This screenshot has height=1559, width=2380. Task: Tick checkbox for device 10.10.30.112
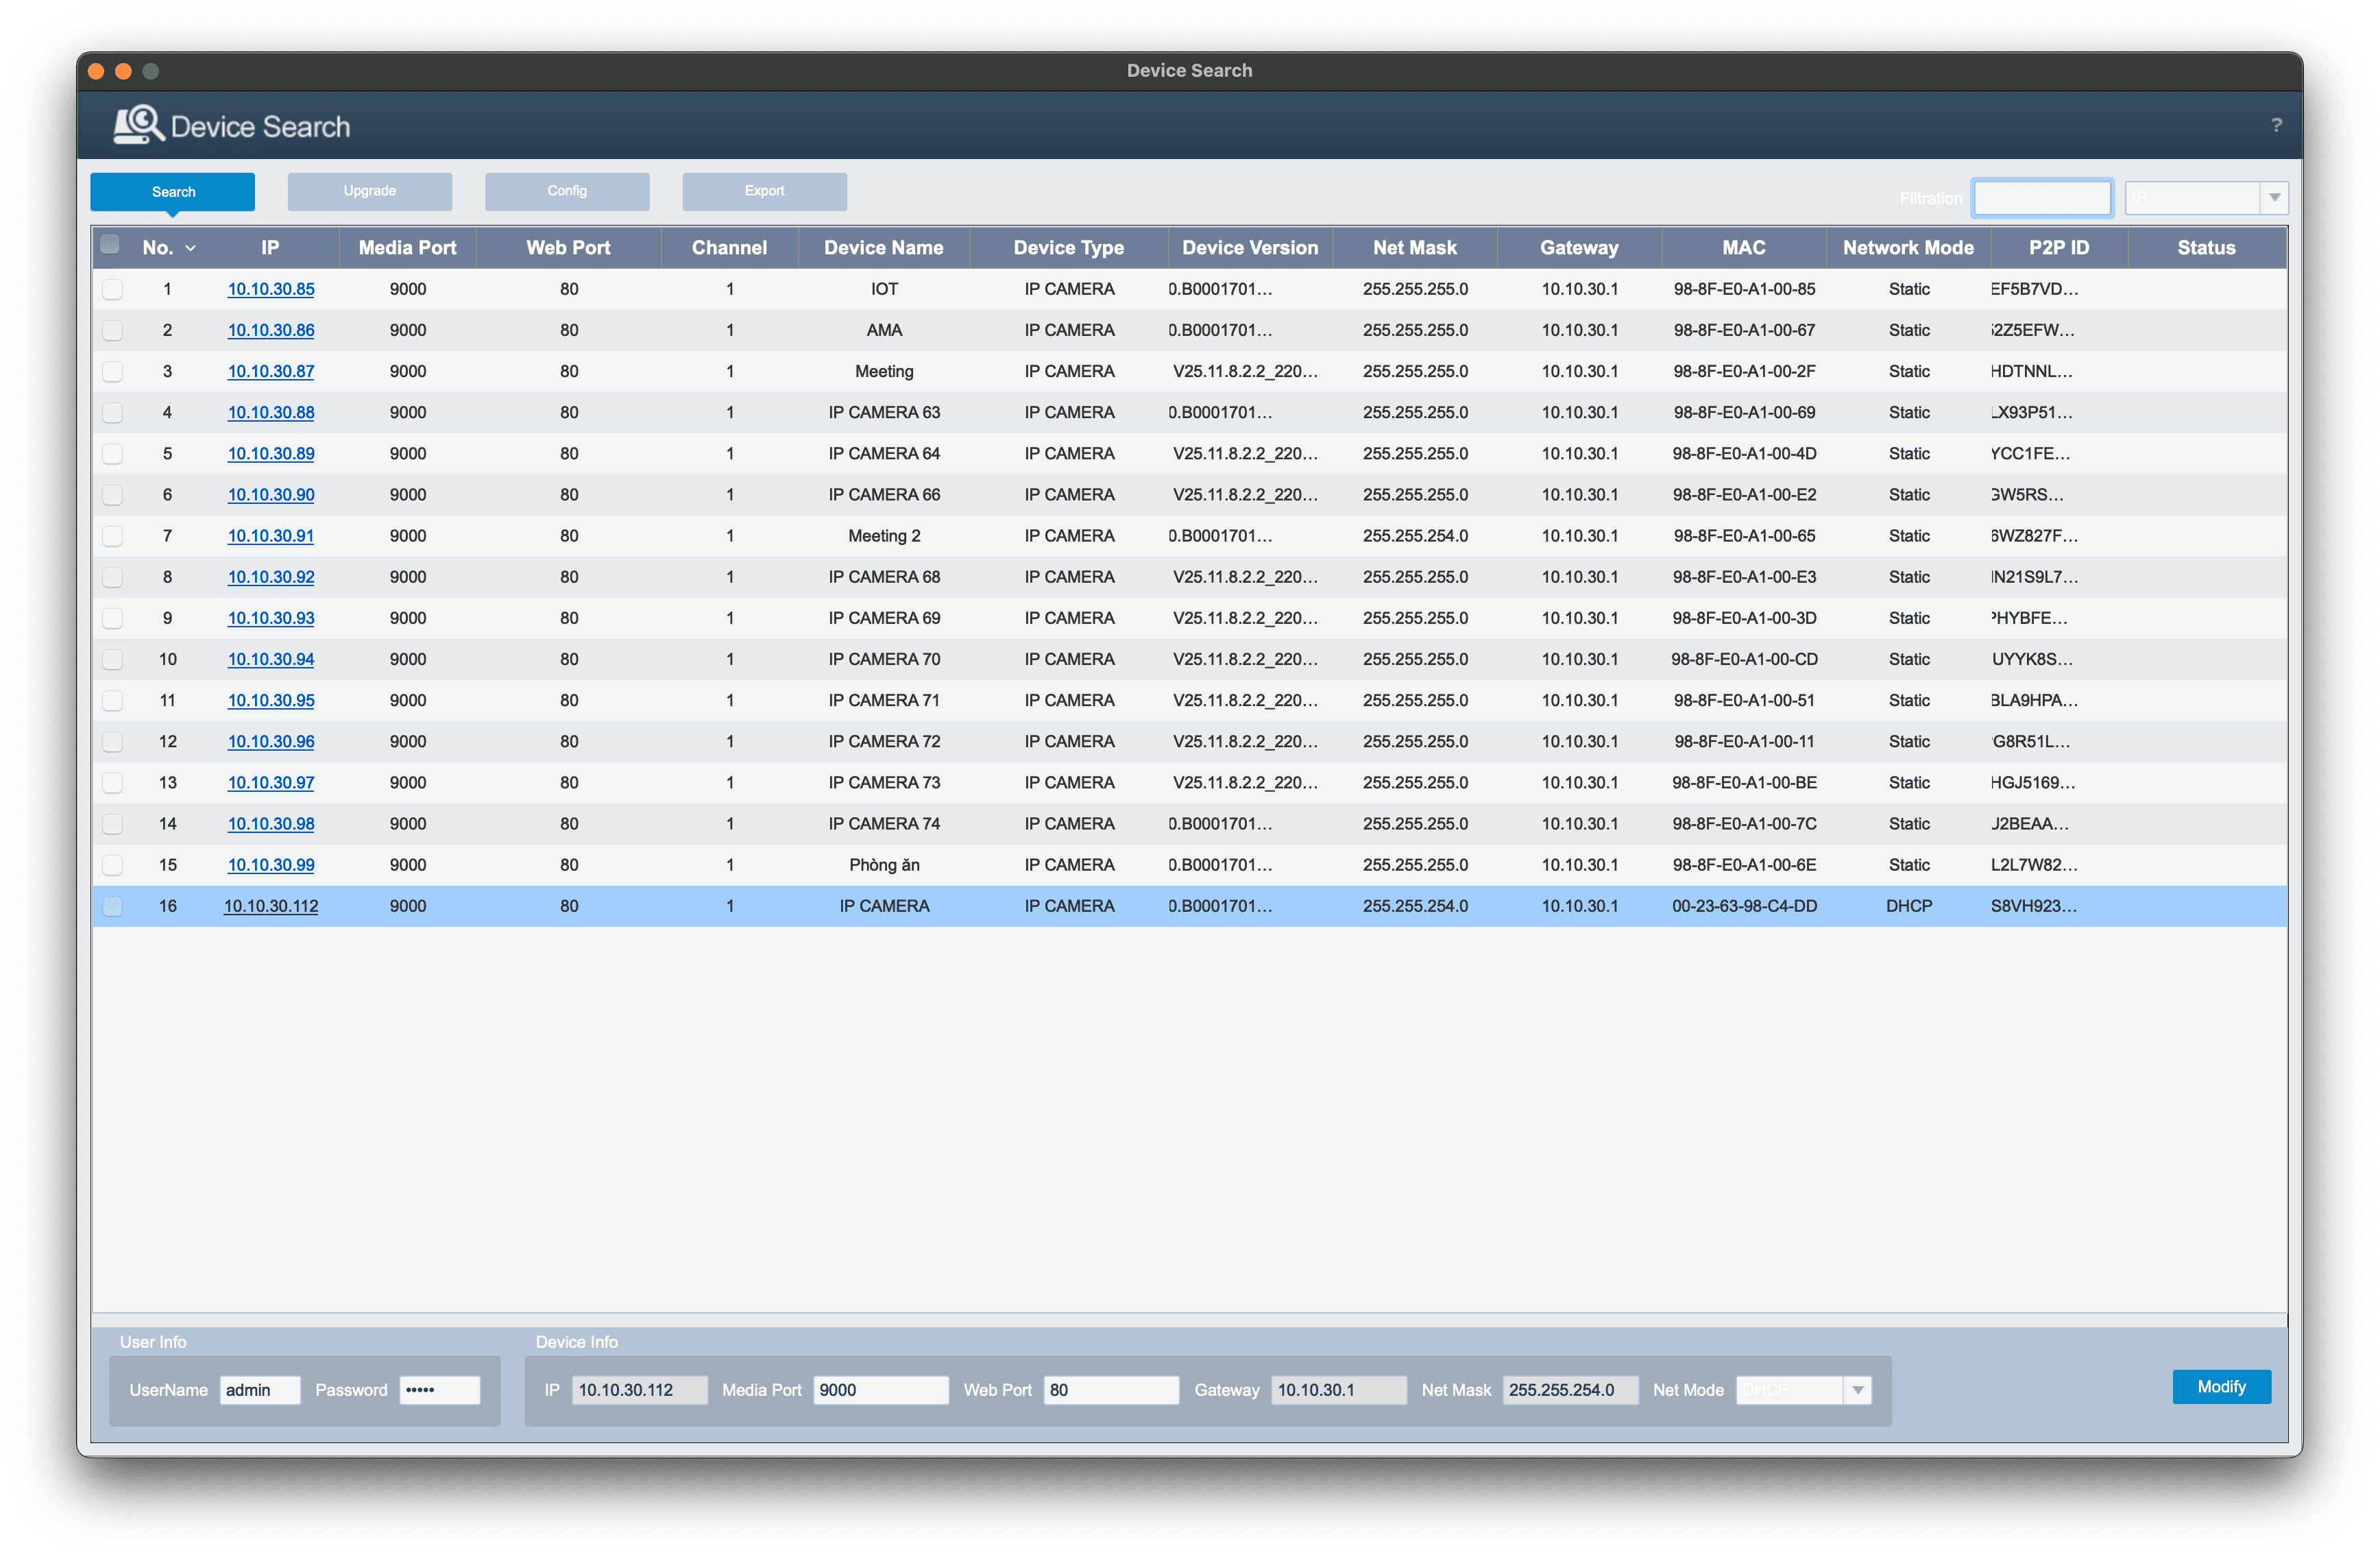click(x=113, y=906)
